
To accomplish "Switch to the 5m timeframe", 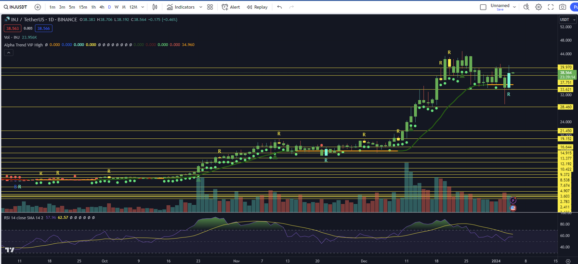I will point(72,7).
